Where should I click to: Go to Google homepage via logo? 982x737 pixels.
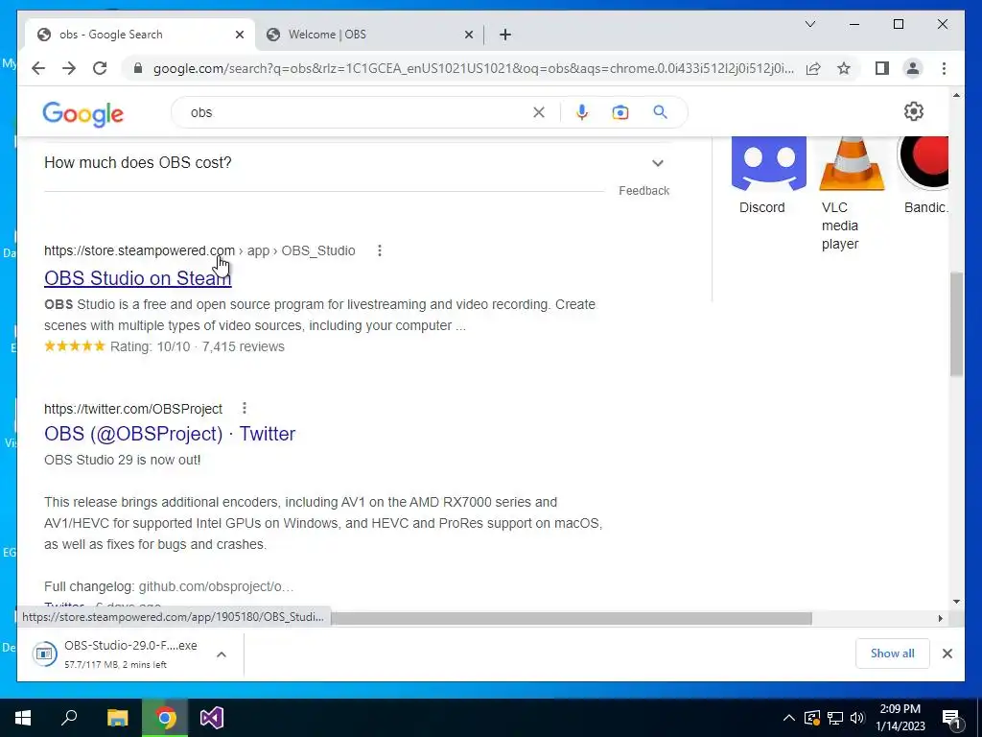point(83,113)
